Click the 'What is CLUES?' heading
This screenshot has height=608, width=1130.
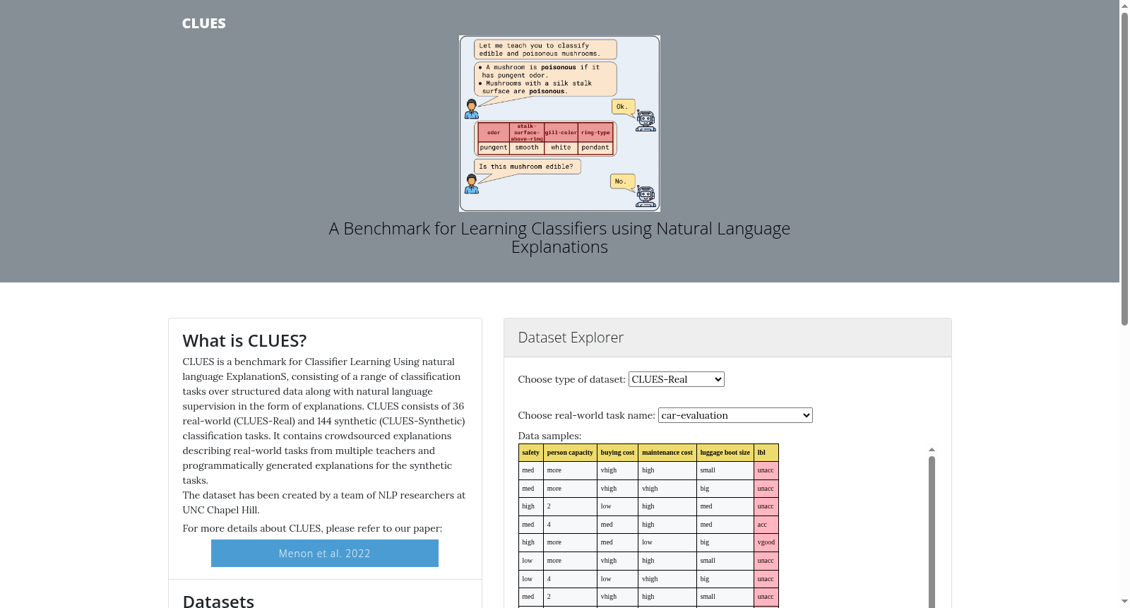click(244, 341)
